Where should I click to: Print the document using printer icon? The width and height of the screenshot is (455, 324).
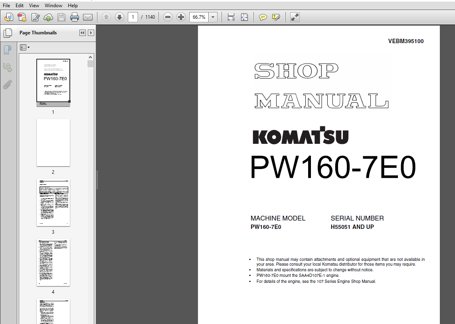tap(75, 17)
